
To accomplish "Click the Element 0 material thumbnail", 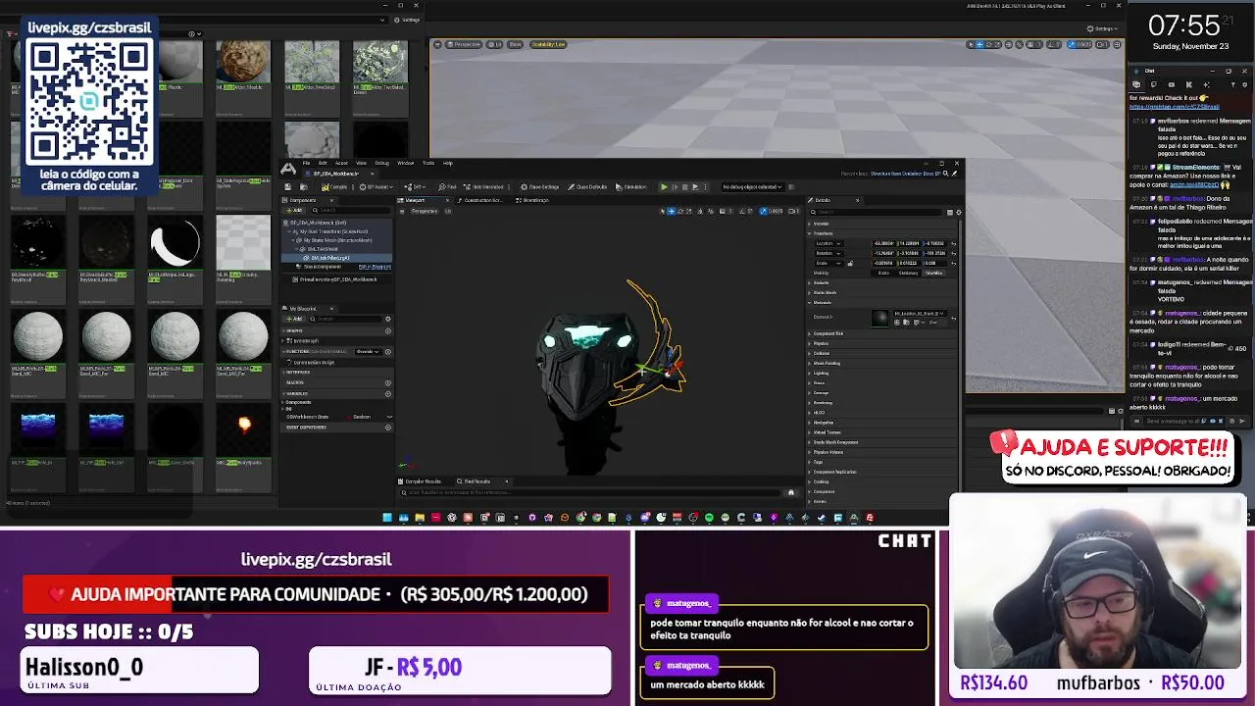I will tap(879, 318).
